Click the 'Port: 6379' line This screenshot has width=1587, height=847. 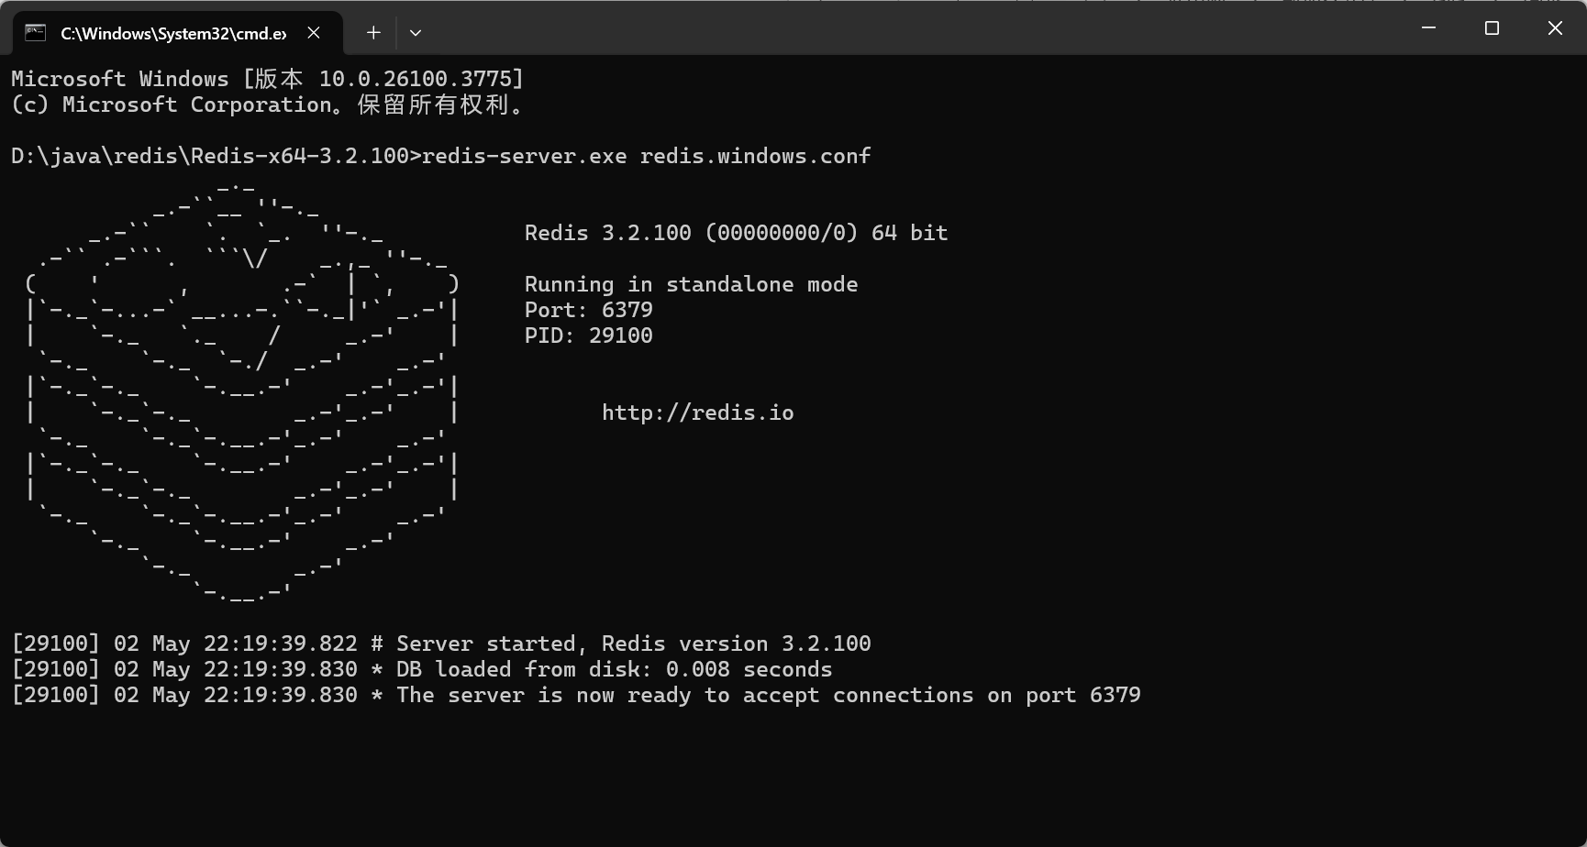pyautogui.click(x=589, y=310)
